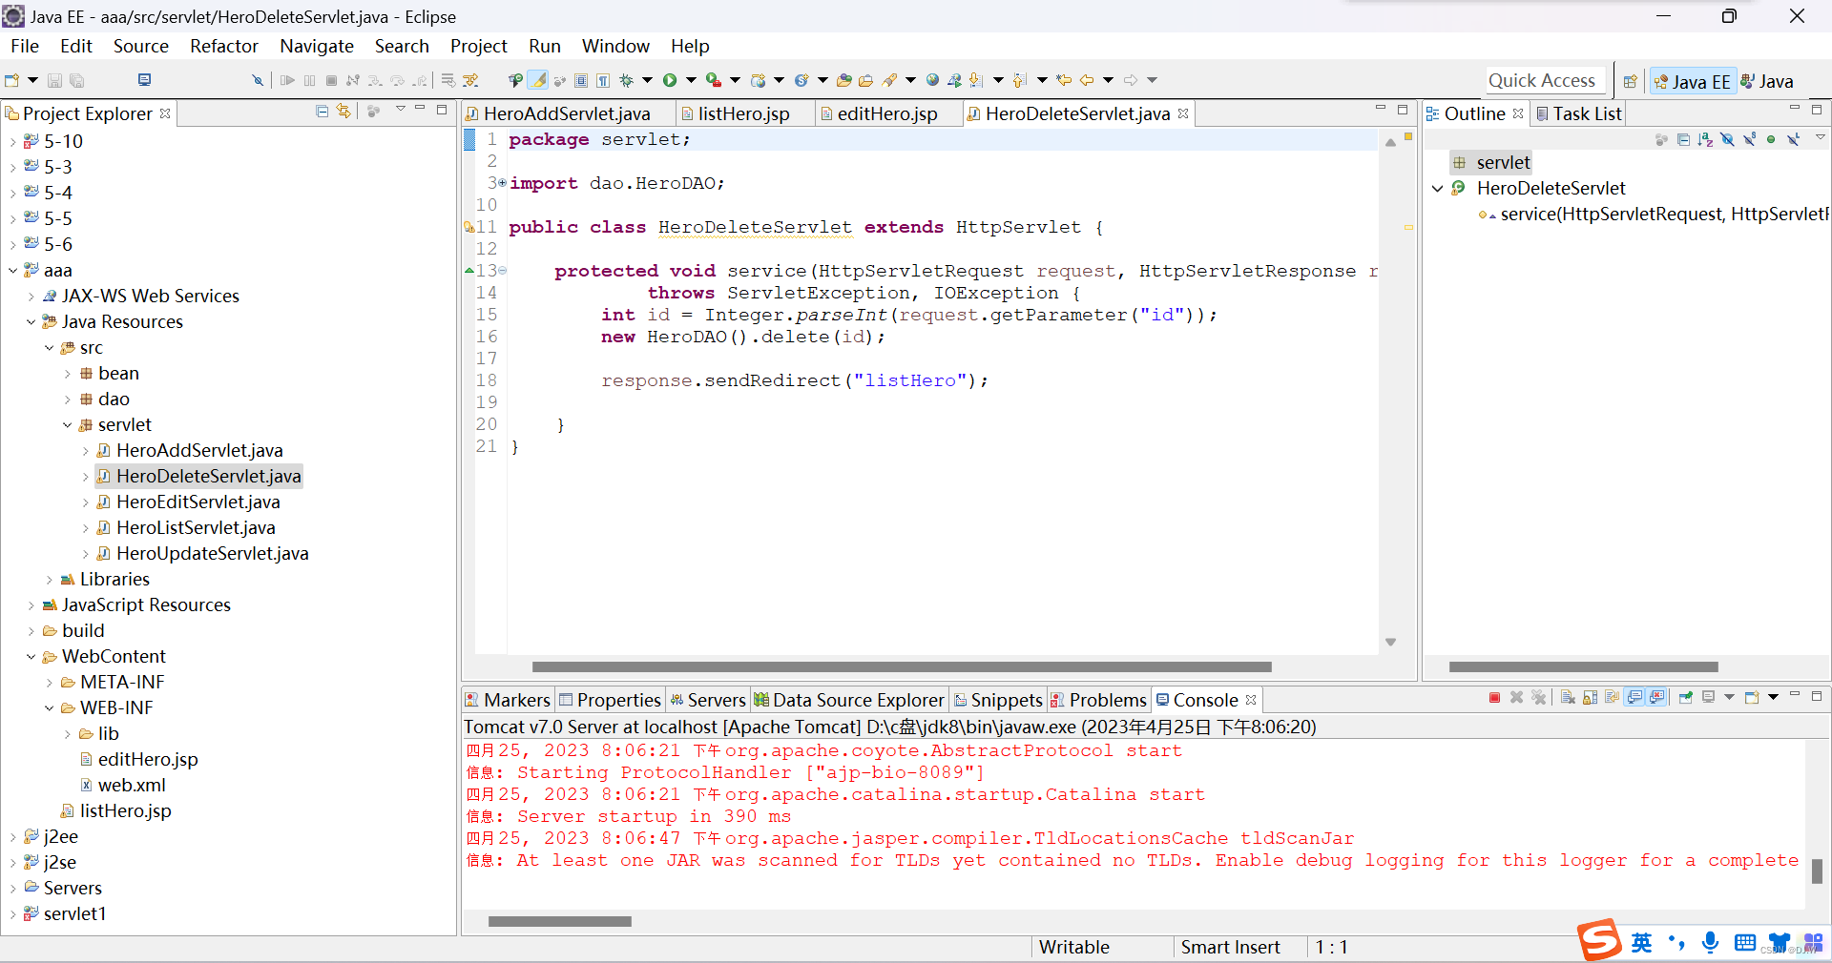Click the New file wizard icon
The image size is (1832, 963).
[11, 80]
